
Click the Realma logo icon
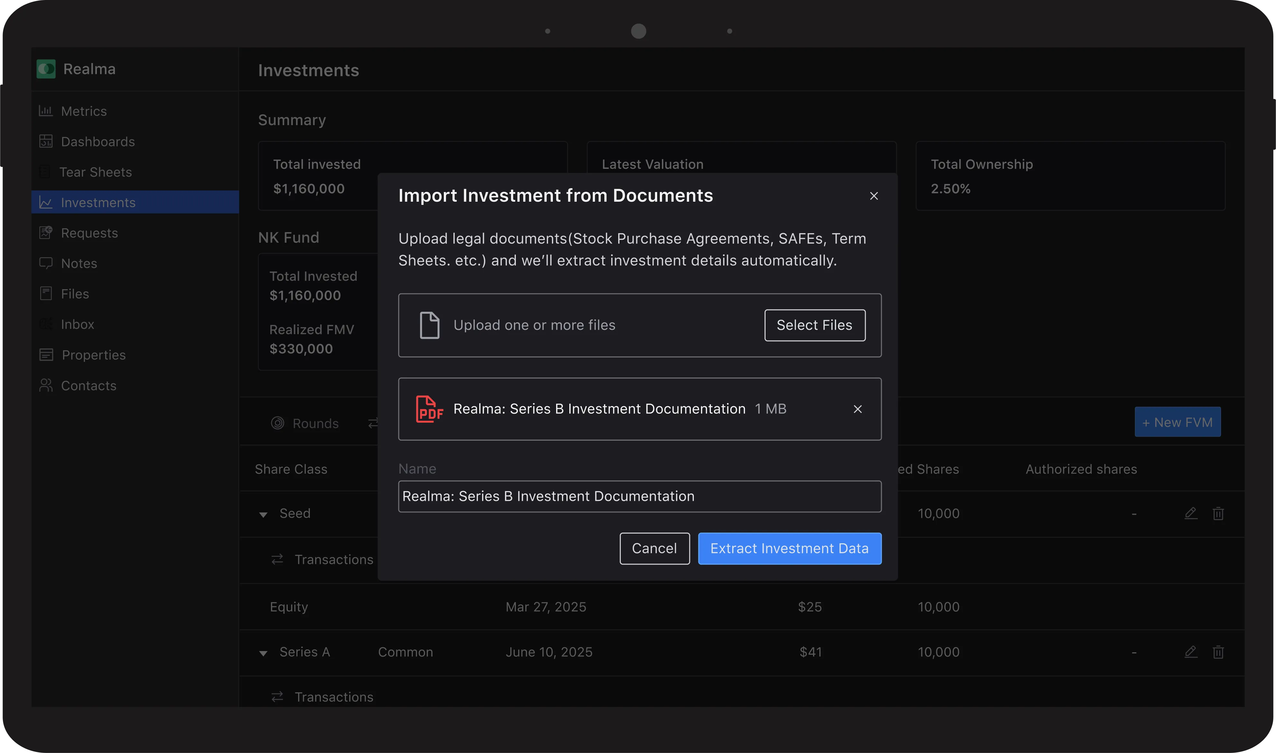(x=46, y=69)
